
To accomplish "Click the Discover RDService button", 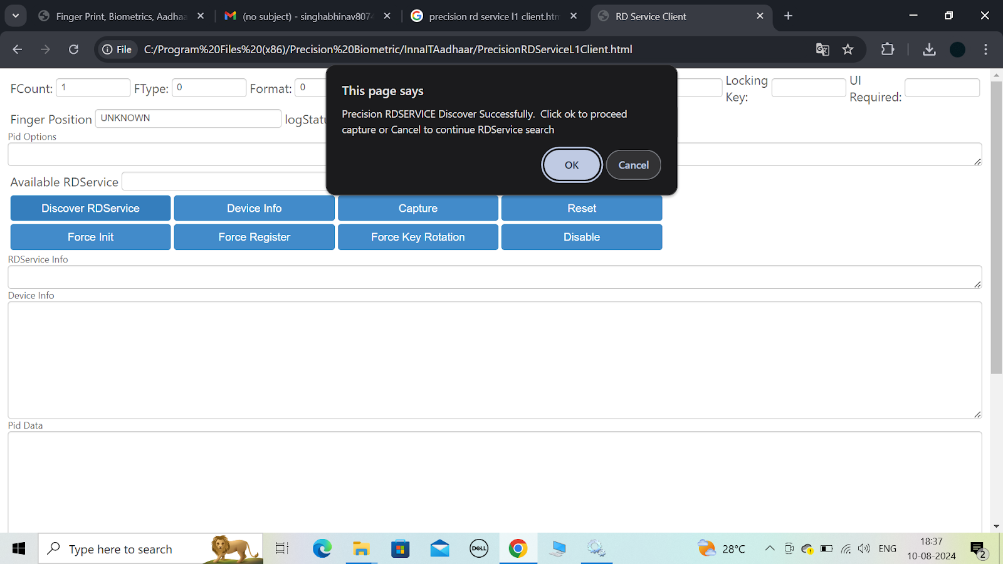I will click(x=90, y=208).
